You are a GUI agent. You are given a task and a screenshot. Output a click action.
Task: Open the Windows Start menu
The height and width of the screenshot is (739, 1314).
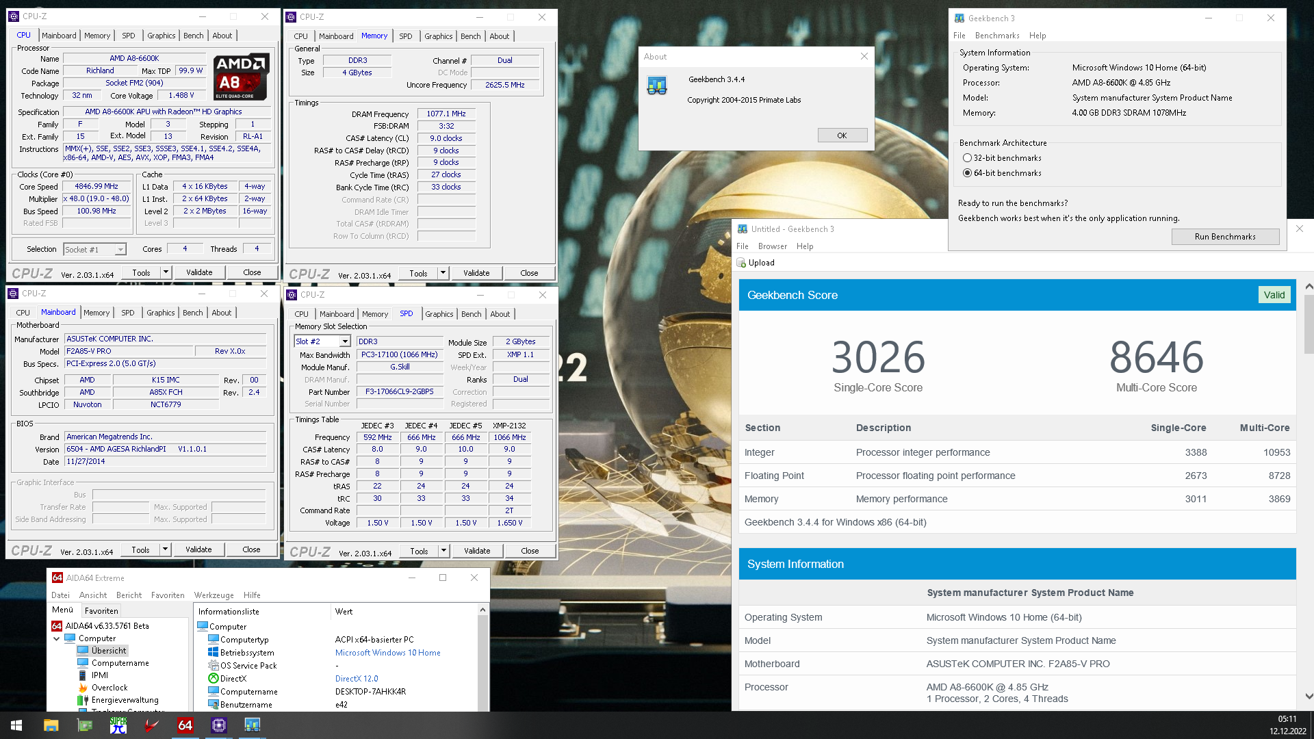point(16,725)
